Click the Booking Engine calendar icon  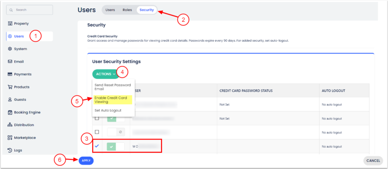click(x=10, y=112)
